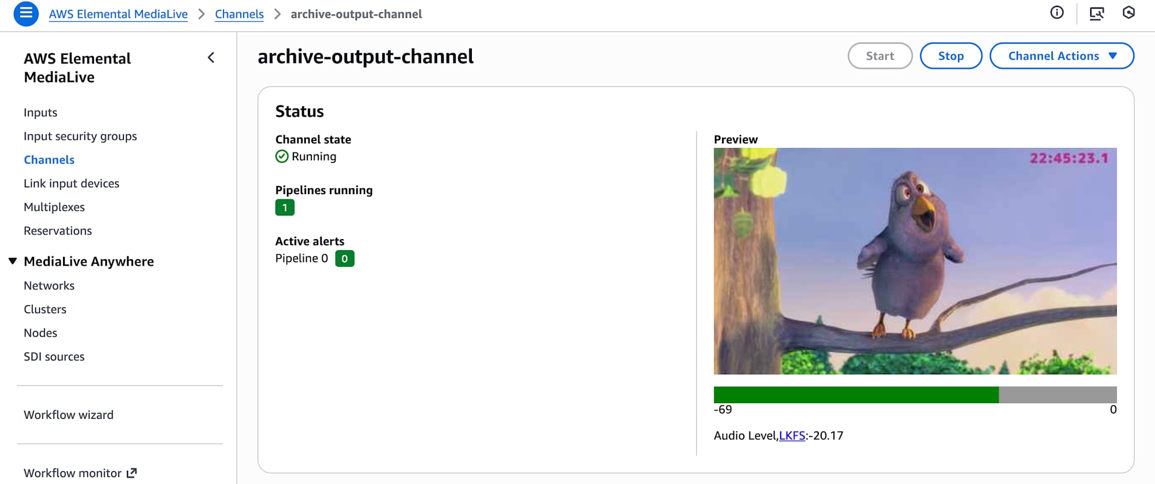Go to Inputs in sidebar
Image resolution: width=1155 pixels, height=484 pixels.
click(40, 113)
